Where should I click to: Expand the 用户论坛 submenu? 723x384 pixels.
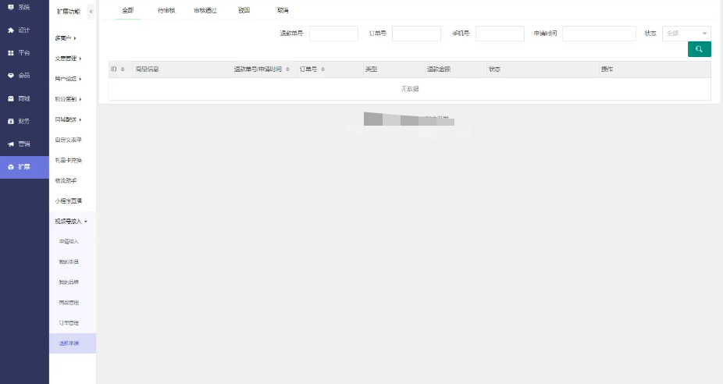(x=68, y=79)
